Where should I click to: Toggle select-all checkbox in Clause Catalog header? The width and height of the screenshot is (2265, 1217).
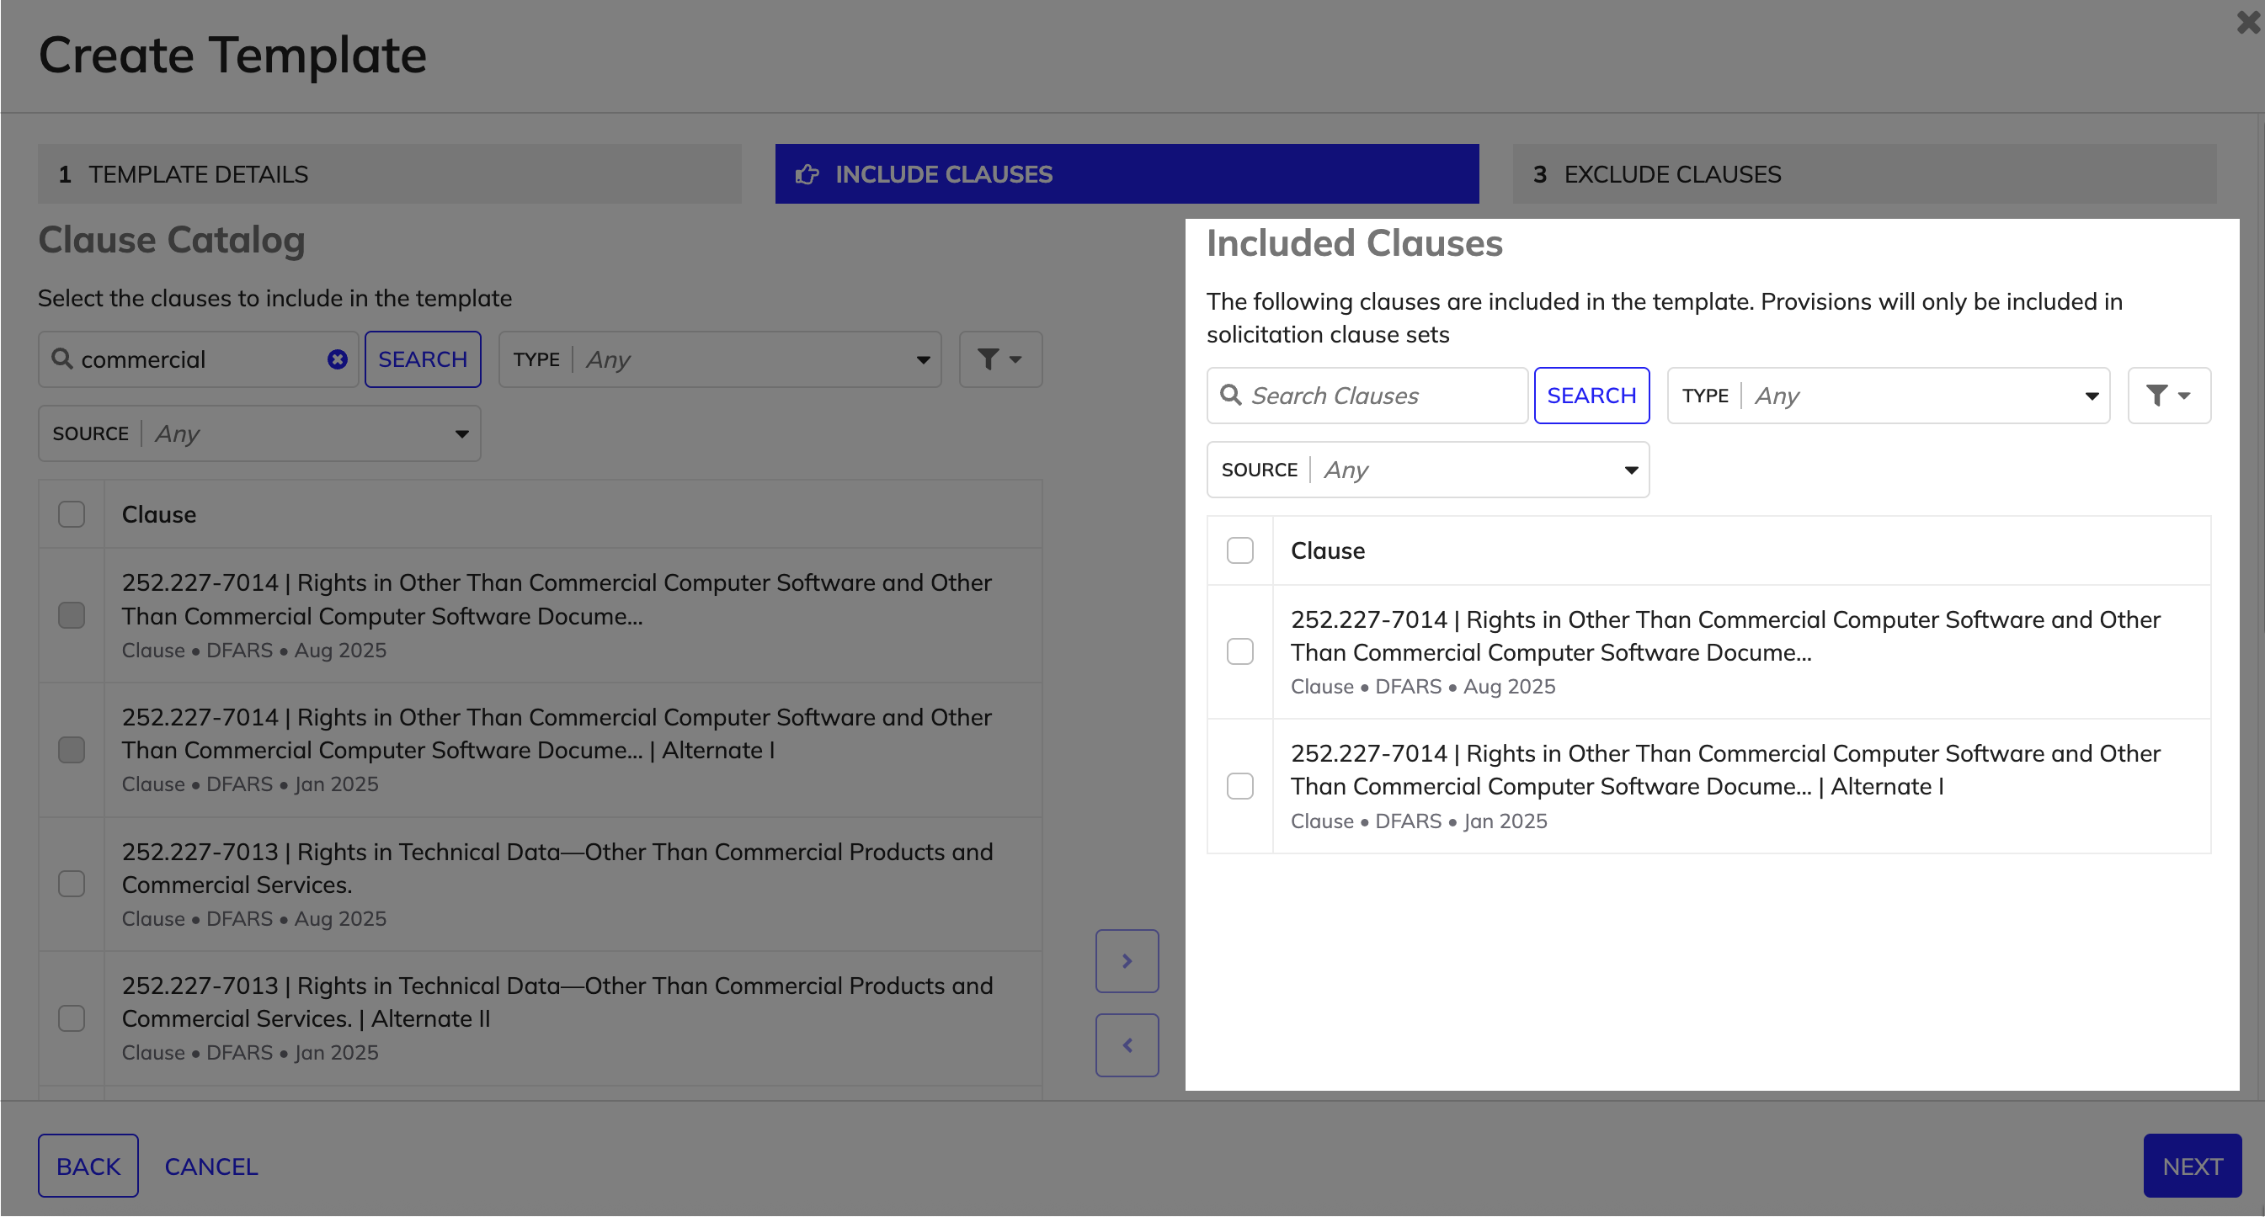point(72,514)
